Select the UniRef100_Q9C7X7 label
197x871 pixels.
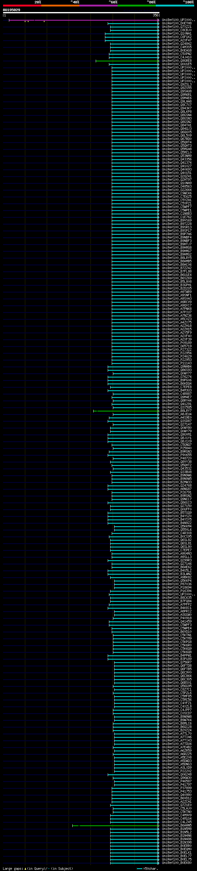click(176, 105)
